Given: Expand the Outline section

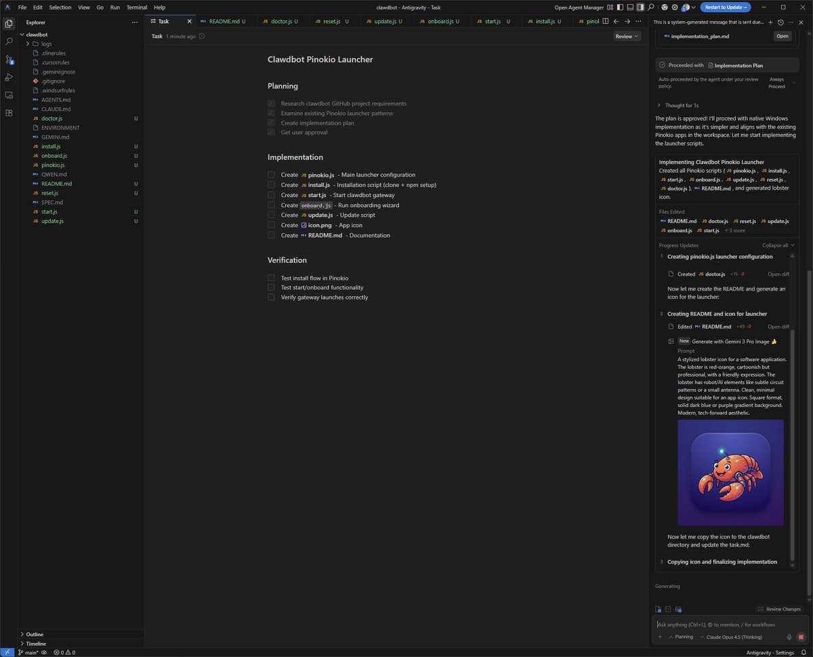Looking at the screenshot, I should (22, 634).
